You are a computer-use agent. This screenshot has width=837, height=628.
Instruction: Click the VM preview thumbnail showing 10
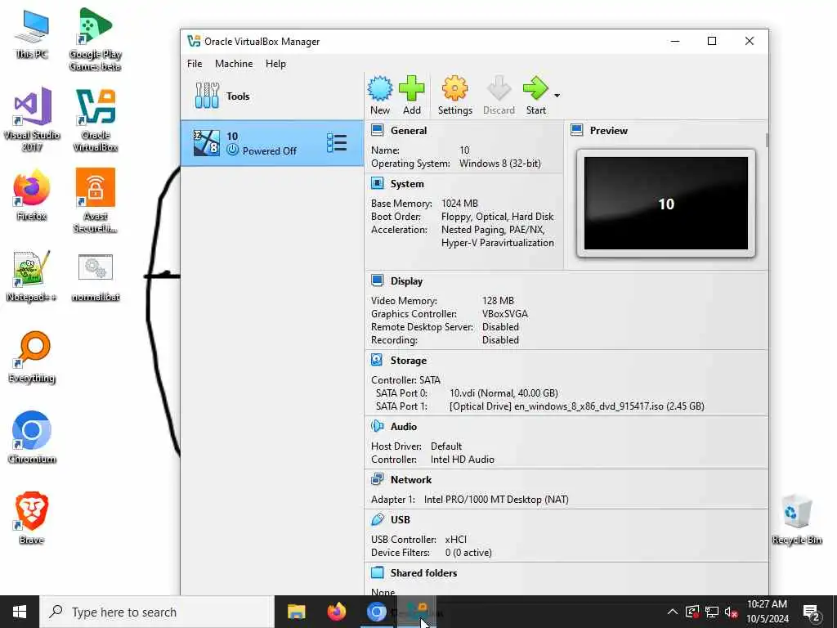pos(665,203)
